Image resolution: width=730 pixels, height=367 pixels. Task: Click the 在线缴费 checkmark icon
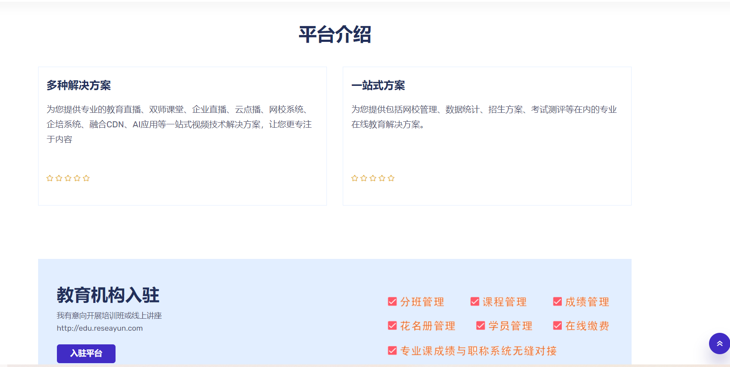558,326
